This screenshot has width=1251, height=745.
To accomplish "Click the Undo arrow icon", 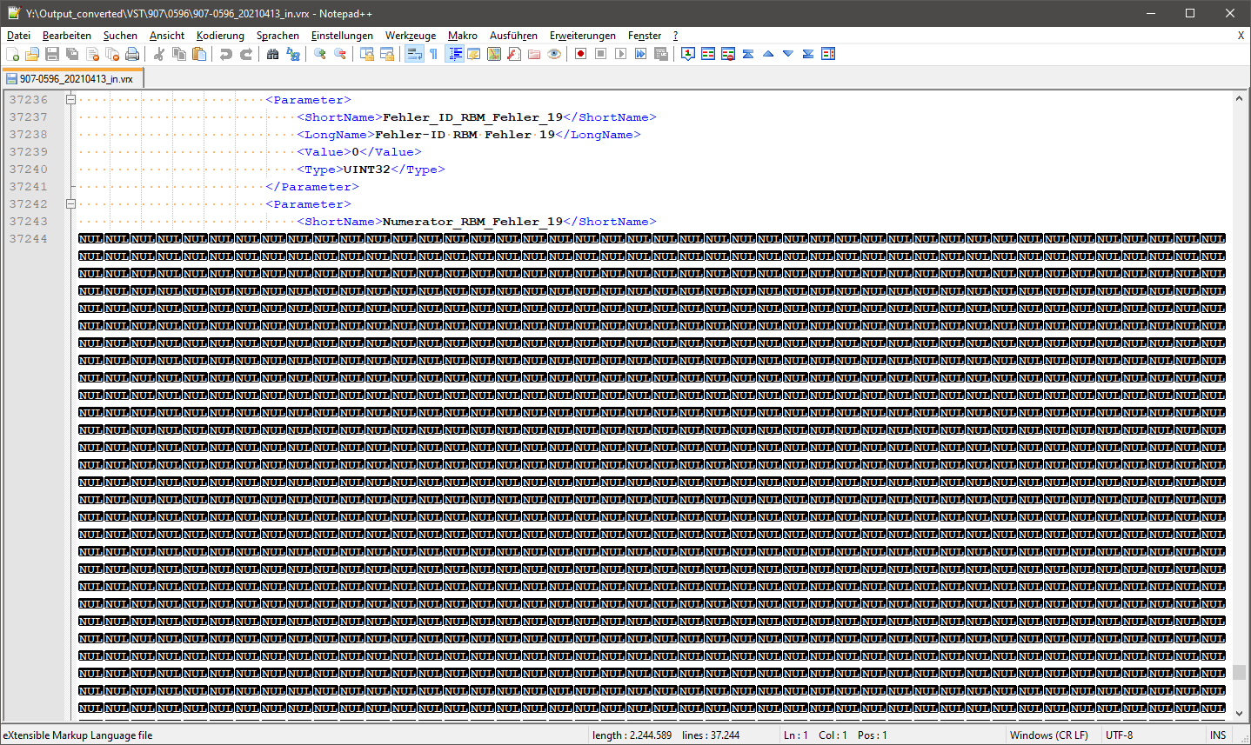I will tap(226, 54).
